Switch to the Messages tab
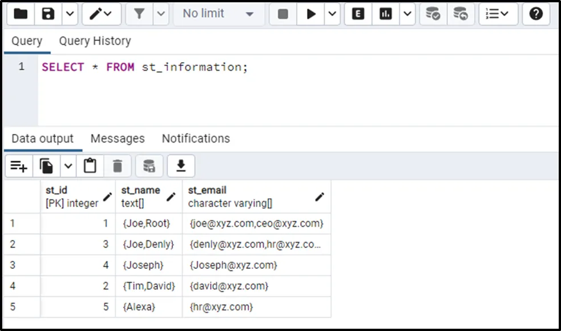The width and height of the screenshot is (561, 331). 118,138
